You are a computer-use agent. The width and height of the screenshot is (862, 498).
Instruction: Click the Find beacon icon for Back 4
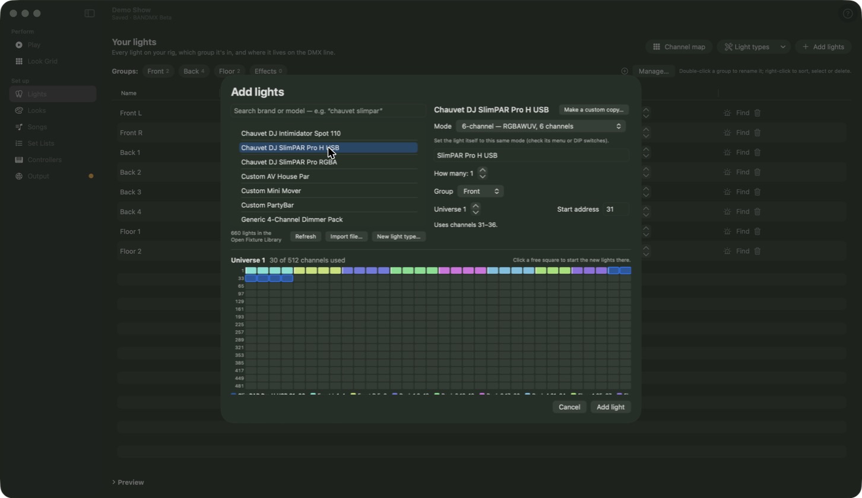(727, 212)
